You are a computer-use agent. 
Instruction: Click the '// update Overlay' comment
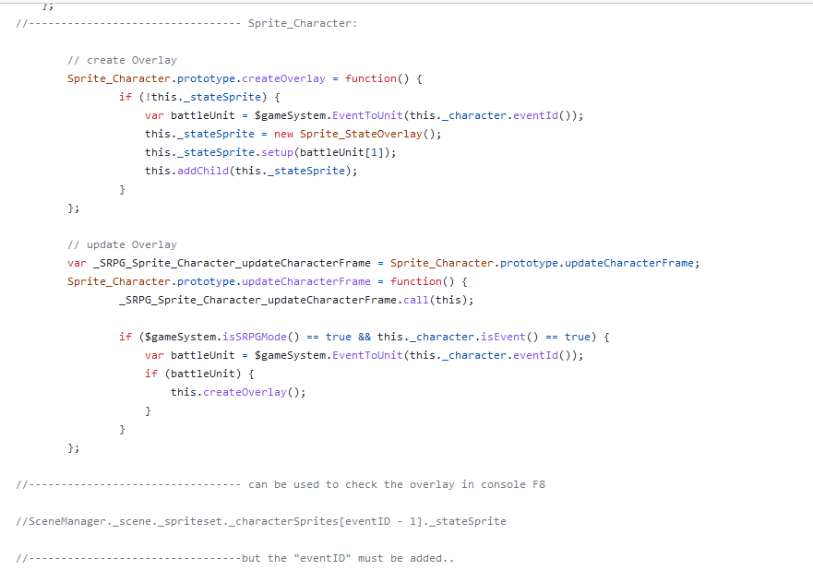tap(122, 244)
